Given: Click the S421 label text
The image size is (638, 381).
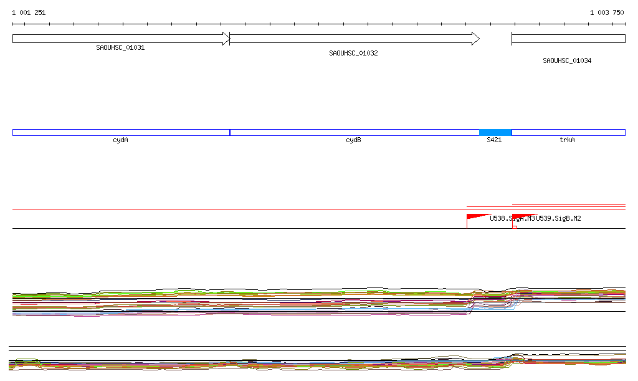Looking at the screenshot, I should click(x=494, y=140).
